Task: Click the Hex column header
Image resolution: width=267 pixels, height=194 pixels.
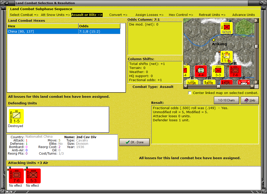Action: pyautogui.click(x=43, y=26)
